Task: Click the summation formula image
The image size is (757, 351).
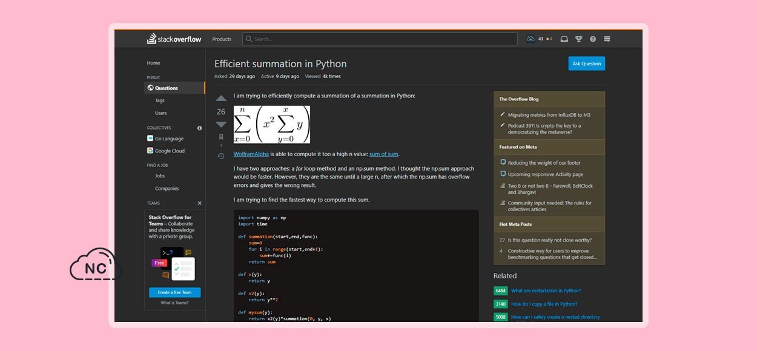Action: [272, 125]
